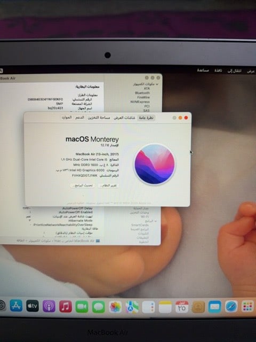Open Messages app in the Dock
The width and height of the screenshot is (256, 342).
pos(98,307)
